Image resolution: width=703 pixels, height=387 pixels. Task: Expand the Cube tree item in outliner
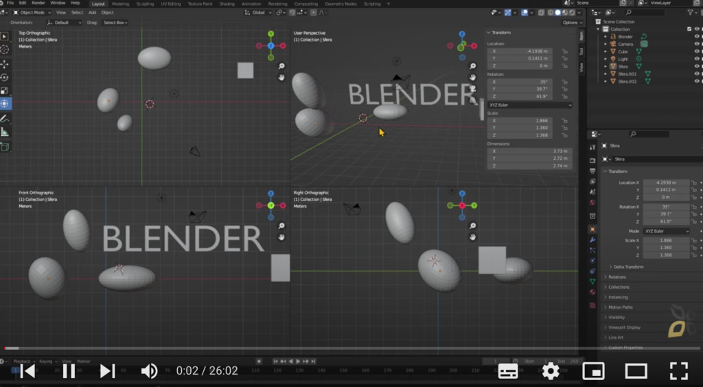[x=606, y=51]
